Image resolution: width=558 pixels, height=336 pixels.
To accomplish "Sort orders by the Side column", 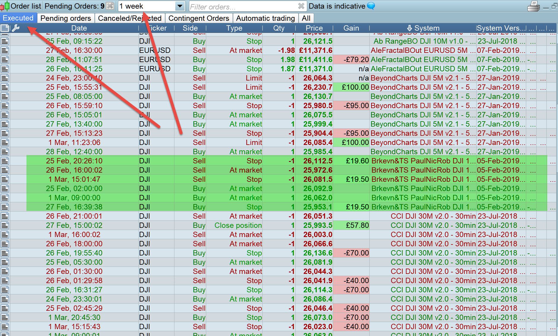I will click(190, 28).
